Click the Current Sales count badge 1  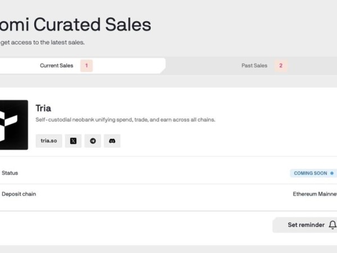[87, 66]
